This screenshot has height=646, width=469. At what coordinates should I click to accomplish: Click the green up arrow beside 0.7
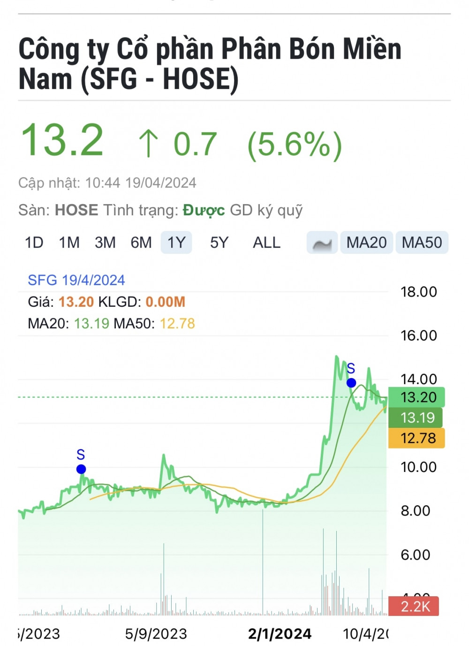[x=148, y=144]
